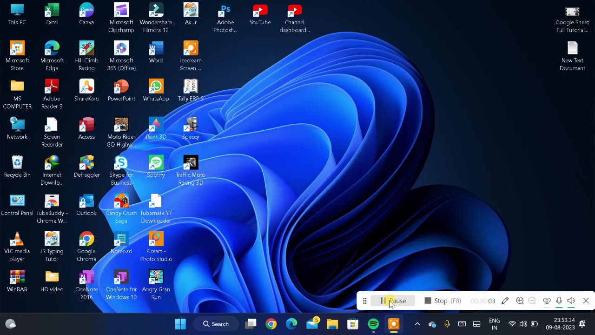Launch Wondershare Filmora 12
The width and height of the screenshot is (595, 335).
point(156,18)
